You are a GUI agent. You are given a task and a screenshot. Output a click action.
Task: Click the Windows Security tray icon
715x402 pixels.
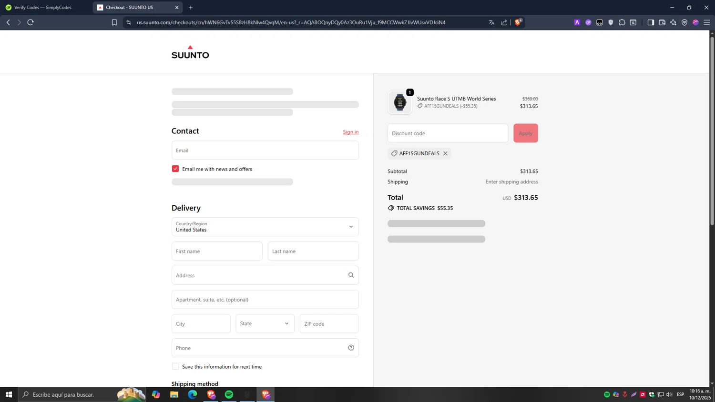click(x=652, y=394)
